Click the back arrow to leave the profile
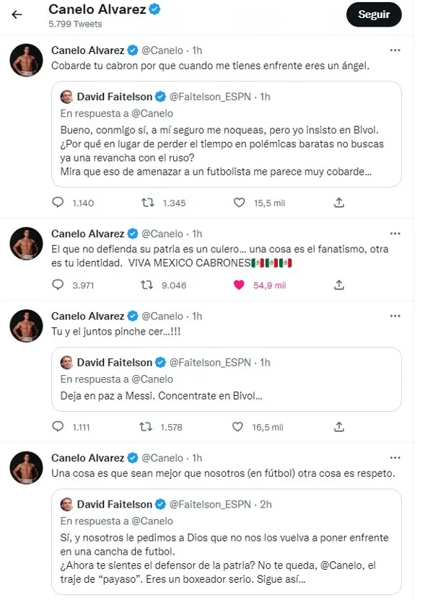Viewport: 433px width, 600px height. pyautogui.click(x=16, y=14)
